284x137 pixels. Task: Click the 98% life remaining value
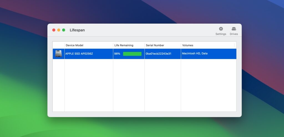[117, 54]
